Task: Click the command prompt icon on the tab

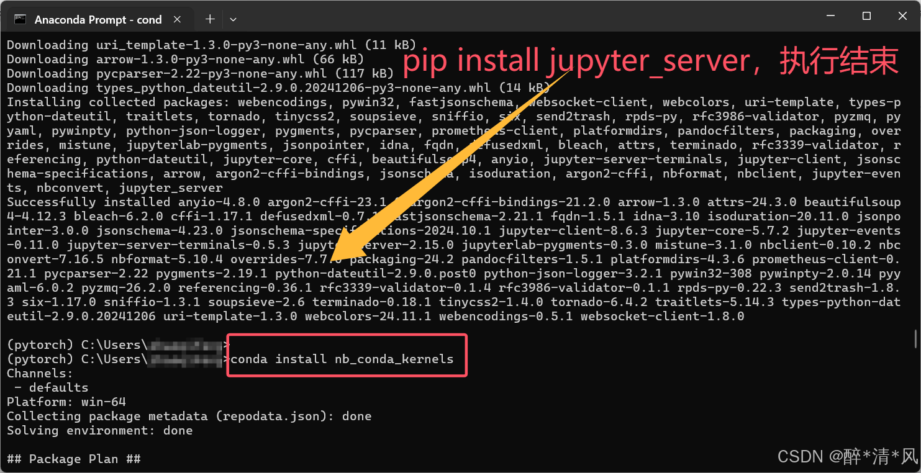Action: point(19,19)
